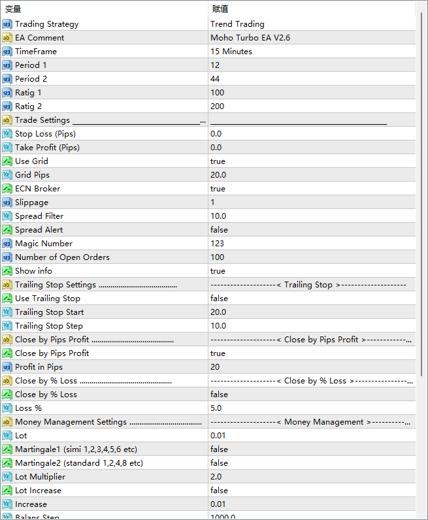Viewport: 428px width, 520px height.
Task: Click the icon next to Lot Multiplier
Action: tap(7, 477)
